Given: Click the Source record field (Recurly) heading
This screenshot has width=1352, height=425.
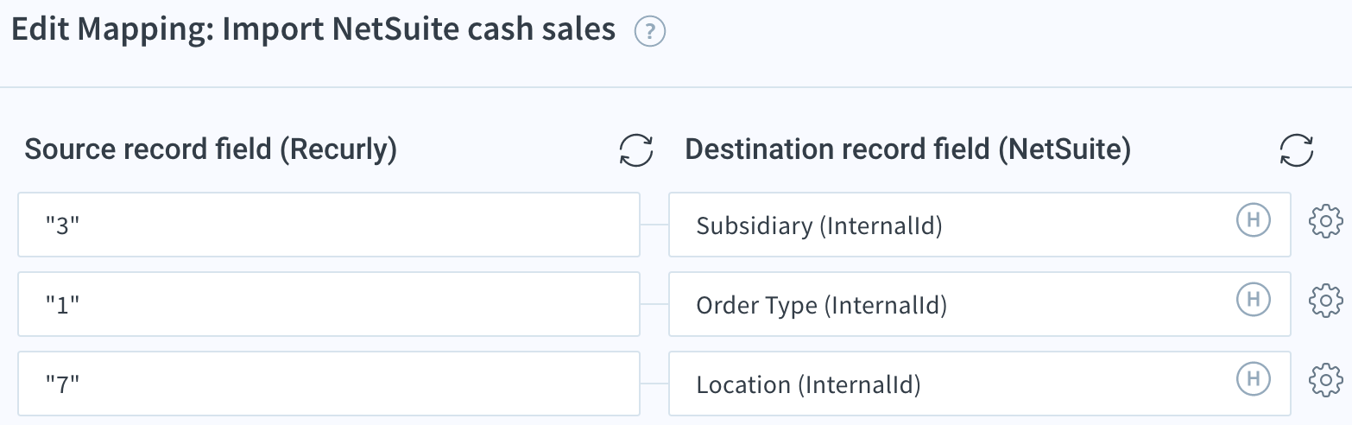Looking at the screenshot, I should [x=211, y=149].
